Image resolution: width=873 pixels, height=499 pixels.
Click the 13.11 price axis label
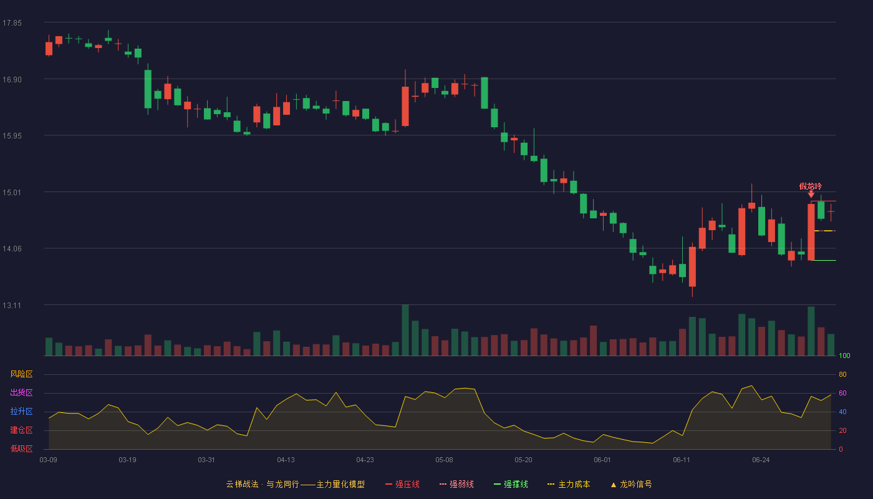click(x=12, y=306)
